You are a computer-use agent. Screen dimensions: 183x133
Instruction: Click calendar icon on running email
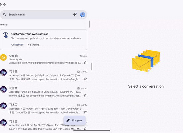78,88
